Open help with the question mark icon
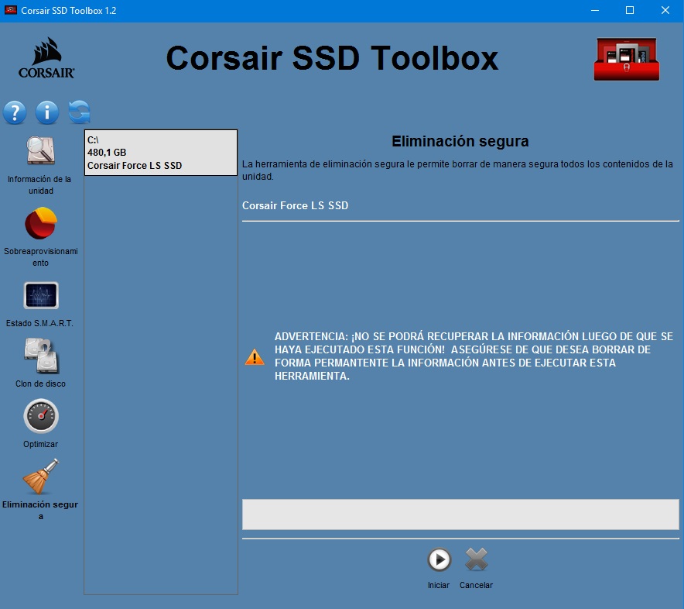Screen dimensions: 684x609 15,112
